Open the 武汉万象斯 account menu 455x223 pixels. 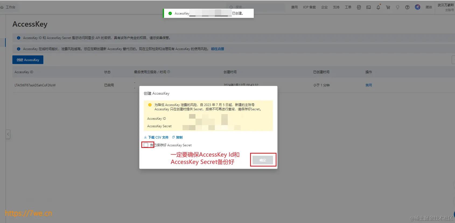coord(446,7)
